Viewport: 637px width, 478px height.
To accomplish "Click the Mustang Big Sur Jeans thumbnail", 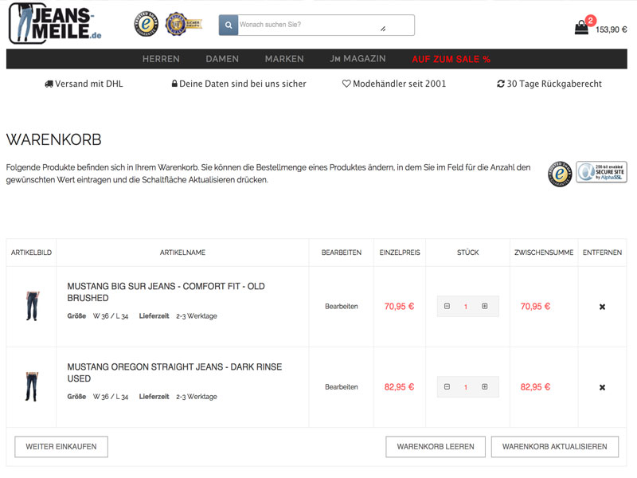I will [x=33, y=306].
